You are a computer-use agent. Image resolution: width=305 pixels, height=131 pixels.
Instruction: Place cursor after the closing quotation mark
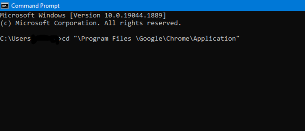(240, 38)
